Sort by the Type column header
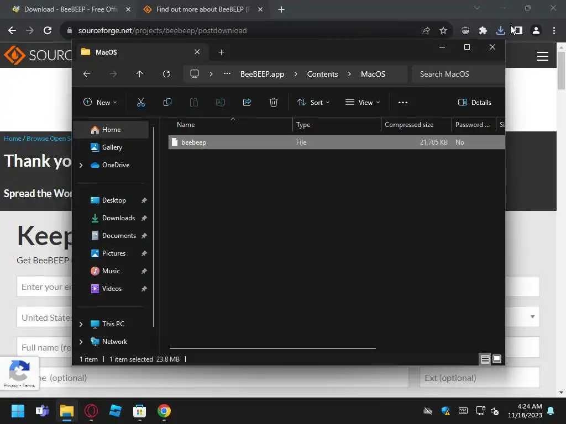Screen dimensions: 566x424 click(303, 125)
